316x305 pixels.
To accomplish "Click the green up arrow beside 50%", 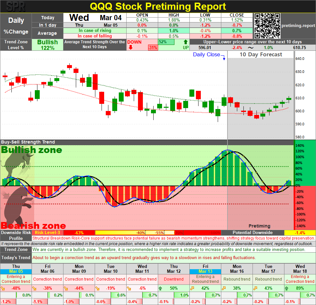I will pos(160,288).
